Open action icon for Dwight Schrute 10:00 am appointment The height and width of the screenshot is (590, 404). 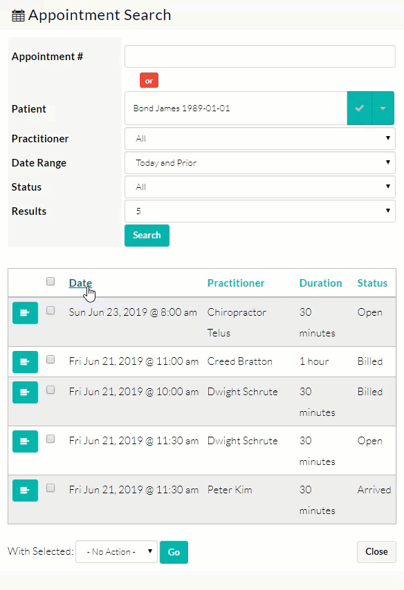pyautogui.click(x=25, y=392)
